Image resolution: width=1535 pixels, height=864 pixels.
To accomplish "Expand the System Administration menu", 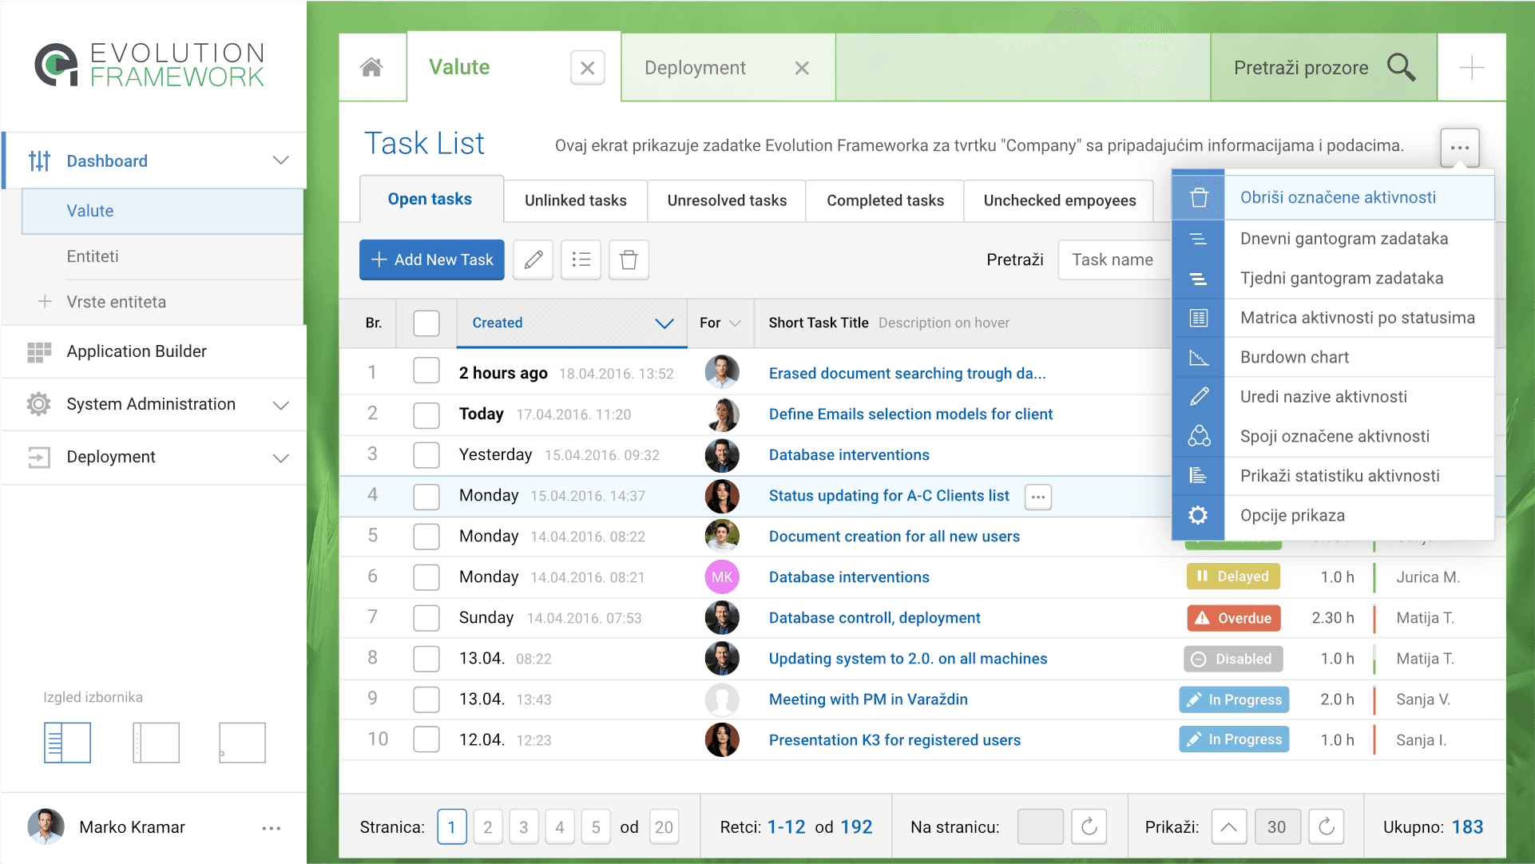I will [x=280, y=405].
